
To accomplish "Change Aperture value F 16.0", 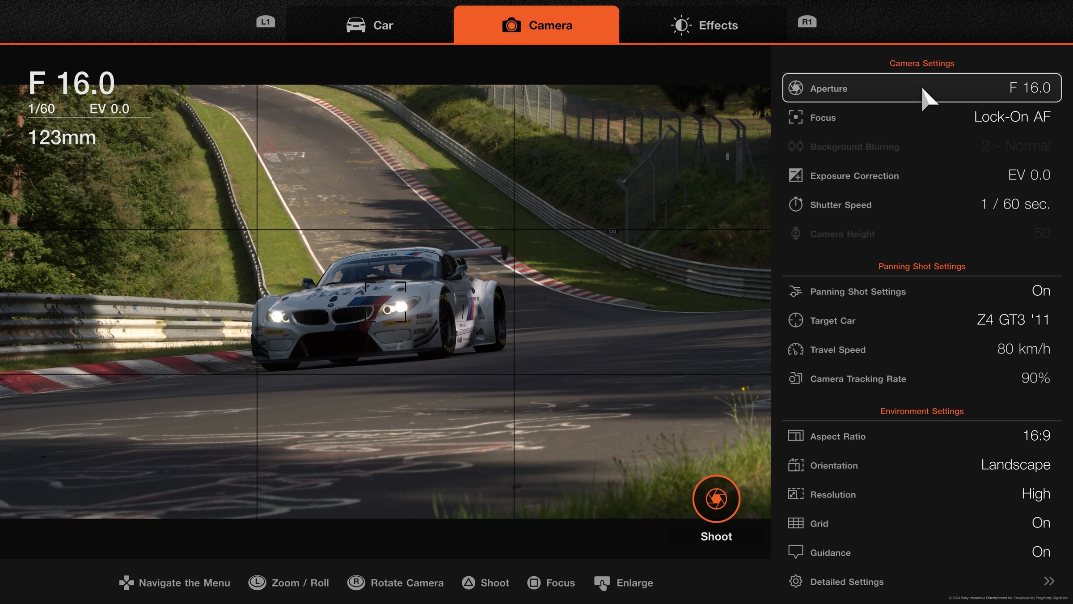I will [1030, 88].
